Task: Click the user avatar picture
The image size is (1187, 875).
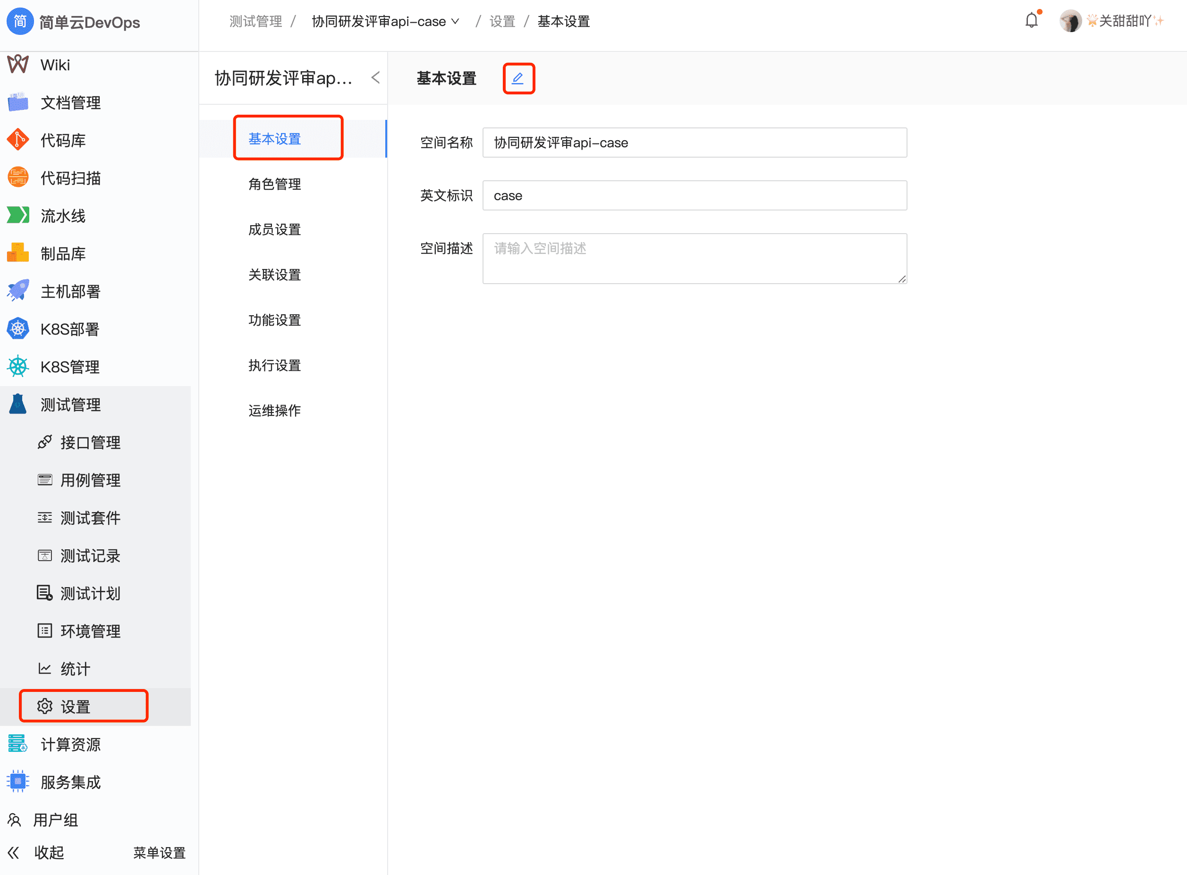Action: 1070,21
